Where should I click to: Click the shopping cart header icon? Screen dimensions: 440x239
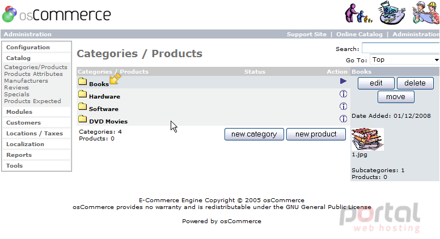click(392, 13)
